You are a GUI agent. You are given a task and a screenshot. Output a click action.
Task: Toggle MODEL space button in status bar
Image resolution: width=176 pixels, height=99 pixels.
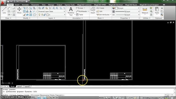tap(101, 98)
